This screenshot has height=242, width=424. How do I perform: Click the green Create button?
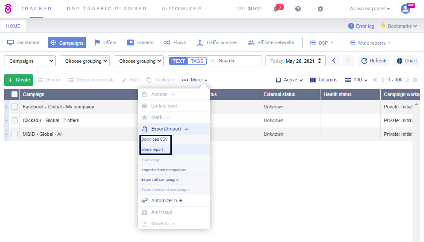(19, 80)
